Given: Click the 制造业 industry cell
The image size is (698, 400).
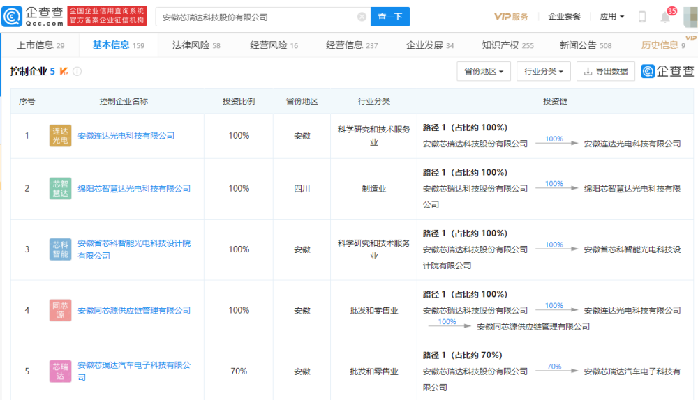Looking at the screenshot, I should click(x=374, y=188).
